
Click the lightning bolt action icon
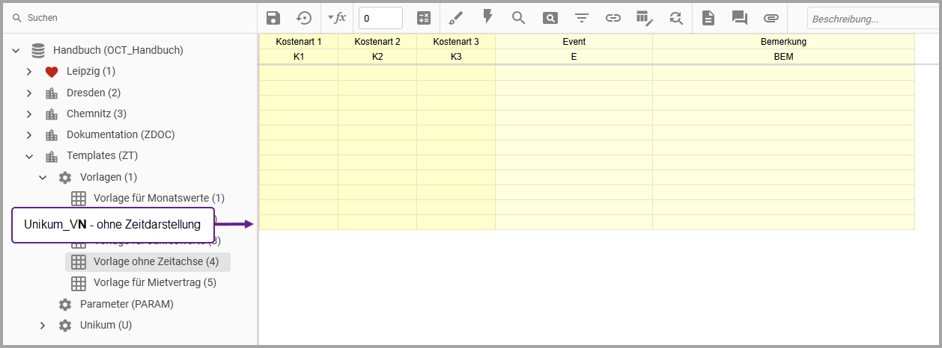487,16
